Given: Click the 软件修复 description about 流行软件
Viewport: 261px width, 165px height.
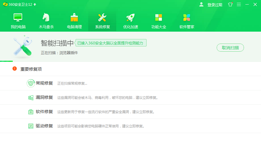Looking at the screenshot, I should click(106, 112).
